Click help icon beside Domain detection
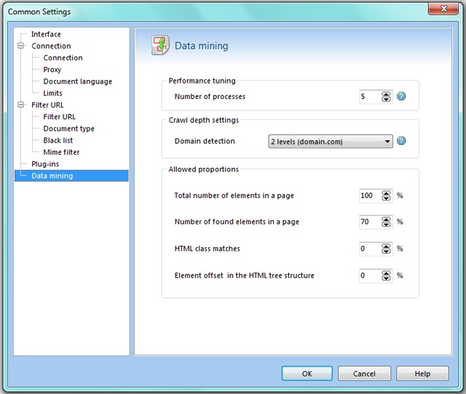 point(401,140)
